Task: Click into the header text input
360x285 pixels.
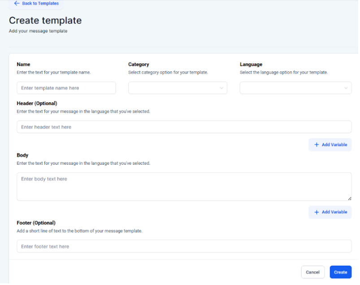Action: 184,127
